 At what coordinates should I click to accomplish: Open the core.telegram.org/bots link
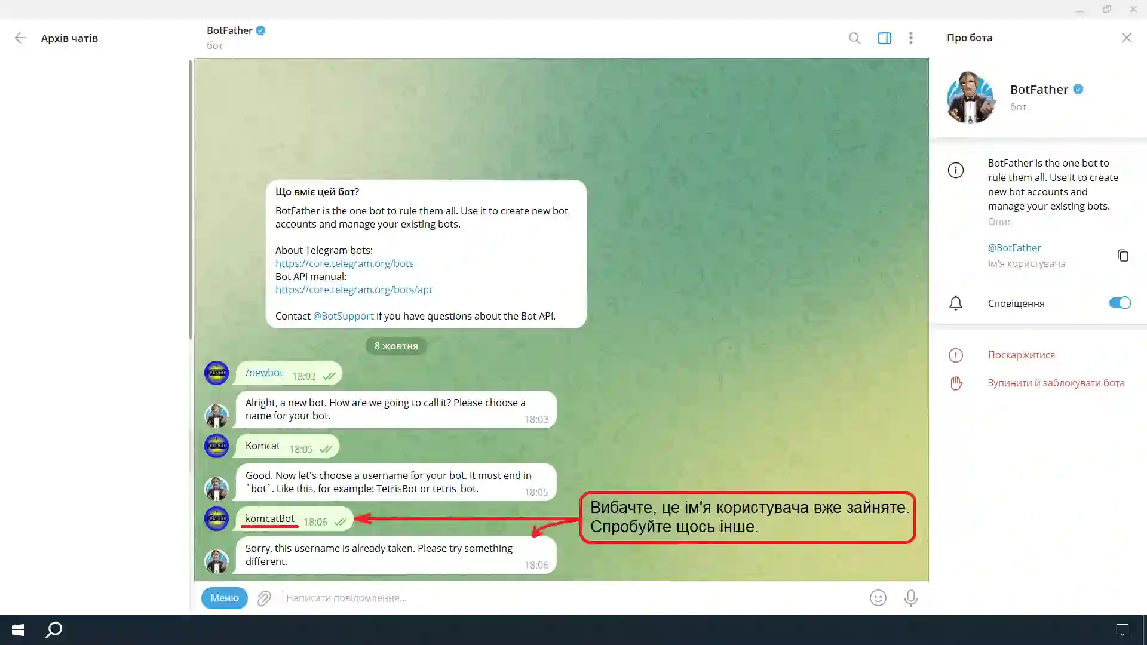[344, 263]
